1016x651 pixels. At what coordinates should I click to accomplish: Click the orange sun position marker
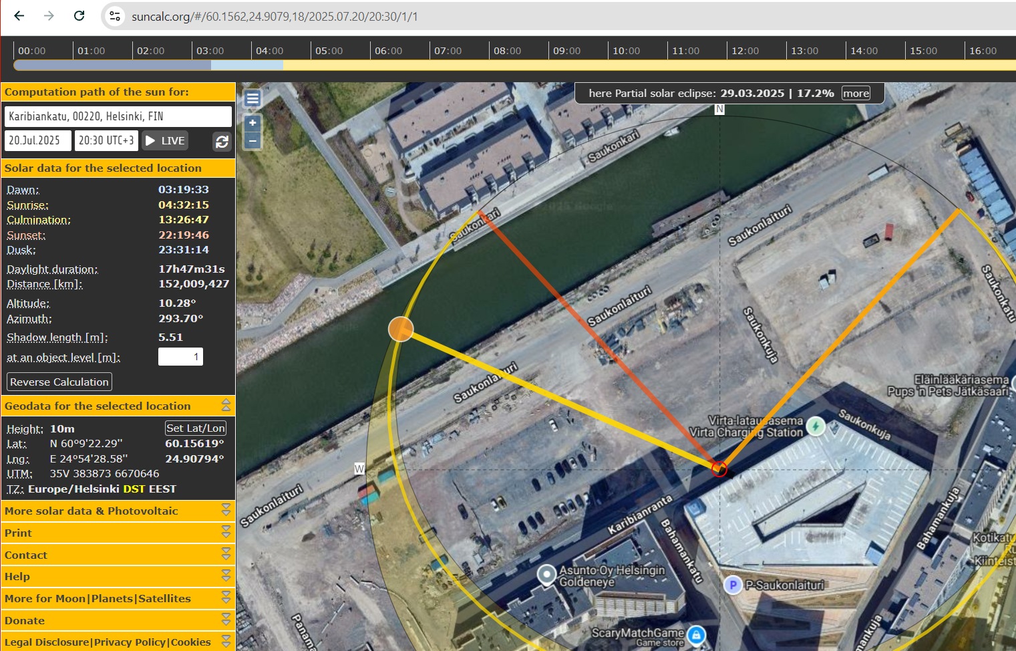pos(401,329)
